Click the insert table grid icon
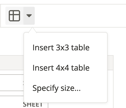Screen dimensions: 126x108 tap(14, 16)
